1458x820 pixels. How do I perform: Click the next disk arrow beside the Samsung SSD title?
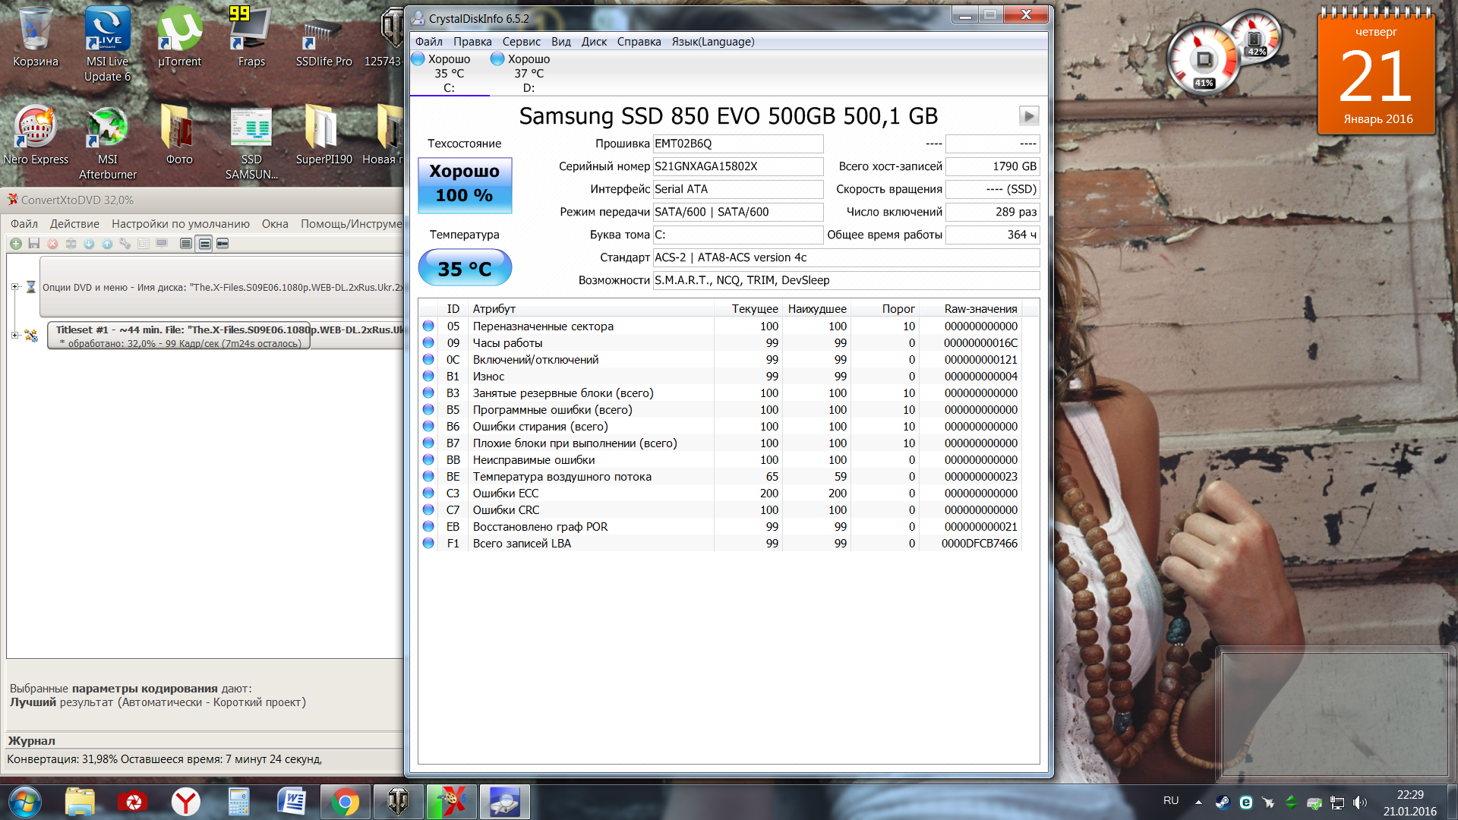coord(1028,116)
